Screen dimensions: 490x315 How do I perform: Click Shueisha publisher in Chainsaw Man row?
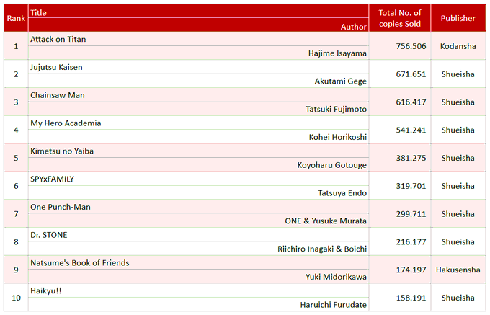coord(458,102)
